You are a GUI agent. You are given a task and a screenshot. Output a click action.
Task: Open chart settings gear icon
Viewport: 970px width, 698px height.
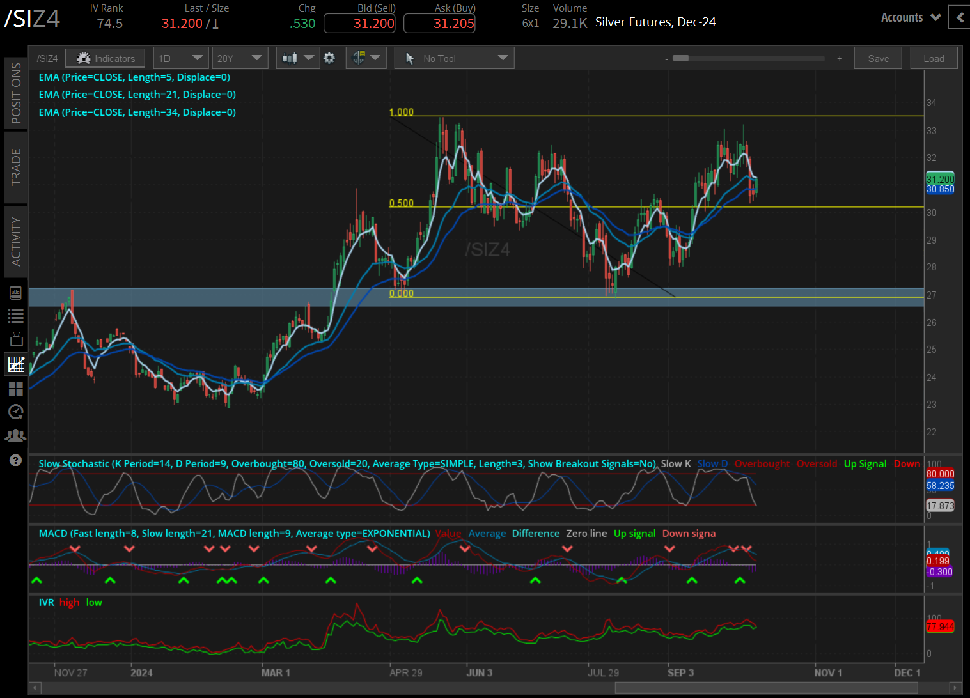329,58
